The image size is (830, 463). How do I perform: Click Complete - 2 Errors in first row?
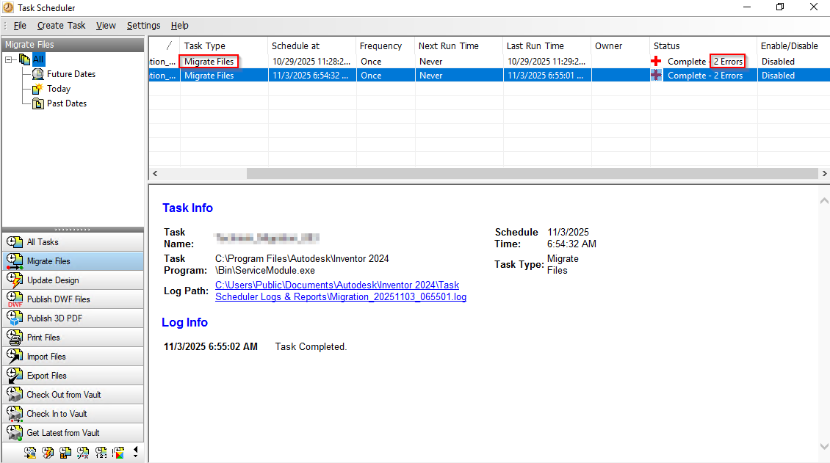click(x=705, y=62)
